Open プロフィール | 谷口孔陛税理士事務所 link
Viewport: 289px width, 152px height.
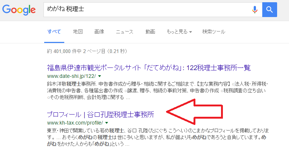tap(100, 115)
